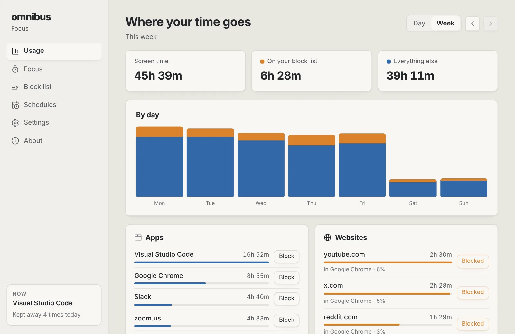Click the Friday bar in chart
This screenshot has height=334, width=515.
[362, 165]
